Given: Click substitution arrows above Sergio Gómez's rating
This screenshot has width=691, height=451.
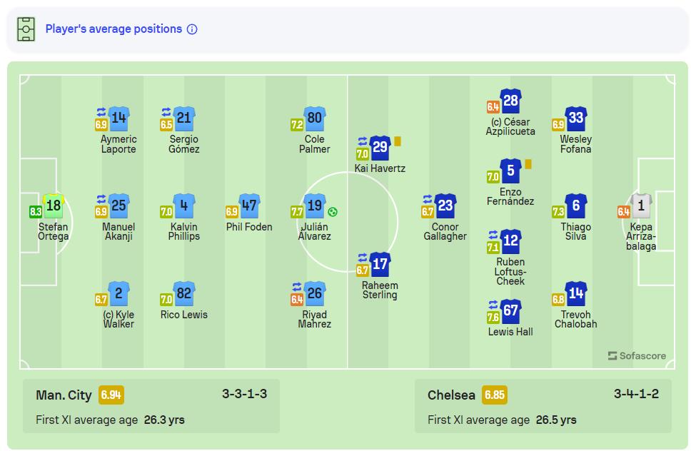Looking at the screenshot, I should coord(166,112).
